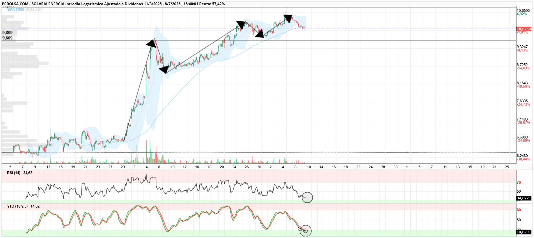Click the 9,809 horizontal level label
Image resolution: width=534 pixels, height=238 pixels.
7,33
